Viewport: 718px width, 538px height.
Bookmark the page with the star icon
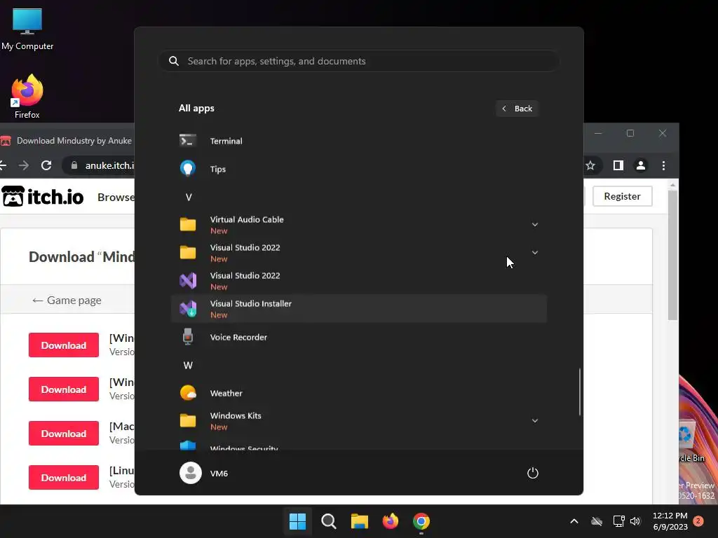(590, 165)
